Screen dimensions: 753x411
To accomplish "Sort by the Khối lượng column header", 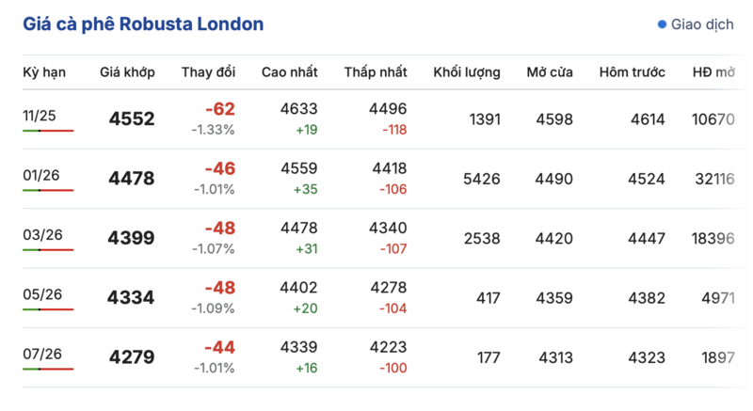I will coord(466,72).
